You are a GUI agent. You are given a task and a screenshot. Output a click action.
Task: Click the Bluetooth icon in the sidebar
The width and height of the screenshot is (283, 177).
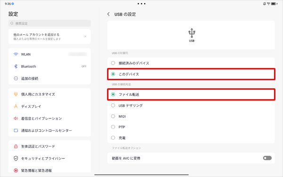click(16, 66)
